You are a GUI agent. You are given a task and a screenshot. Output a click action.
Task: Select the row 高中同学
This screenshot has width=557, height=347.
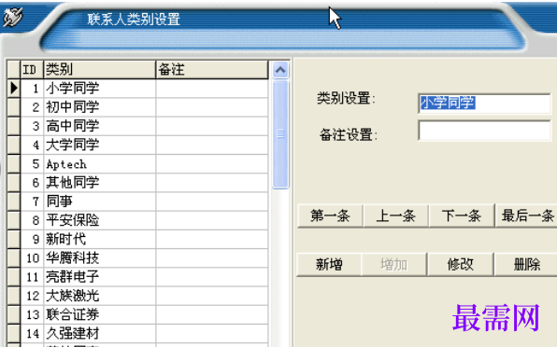click(137, 126)
